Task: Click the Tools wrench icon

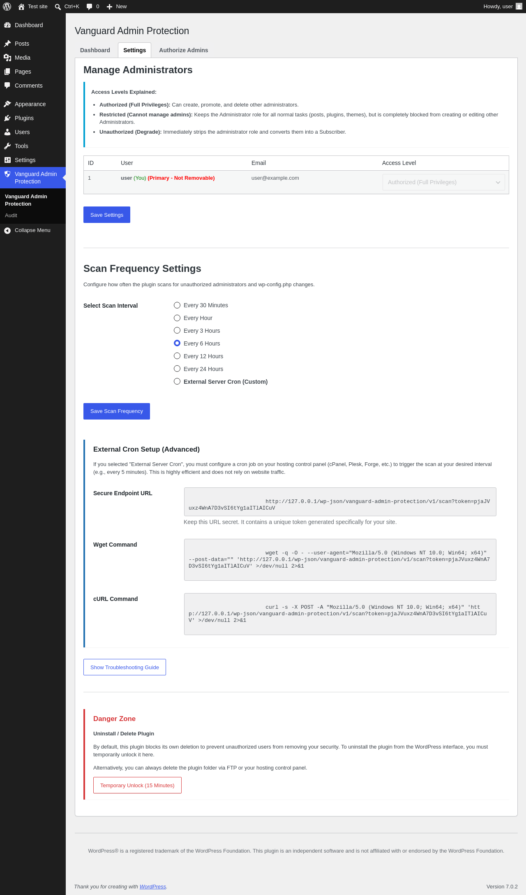Action: coord(7,146)
